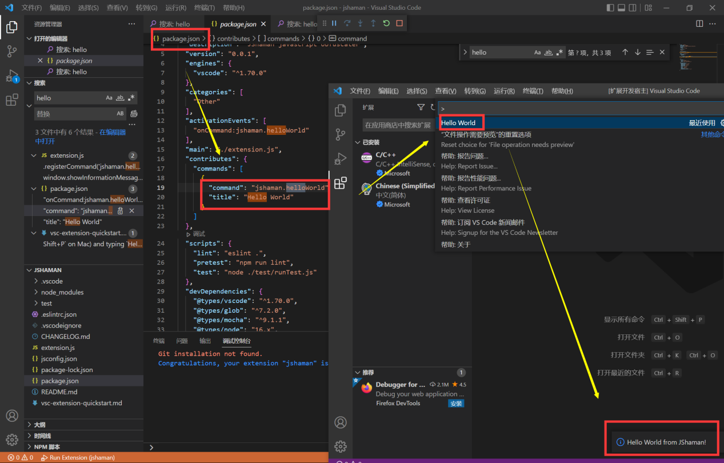The image size is (724, 463).
Task: Step Over in the debug toolbar
Action: [x=347, y=23]
